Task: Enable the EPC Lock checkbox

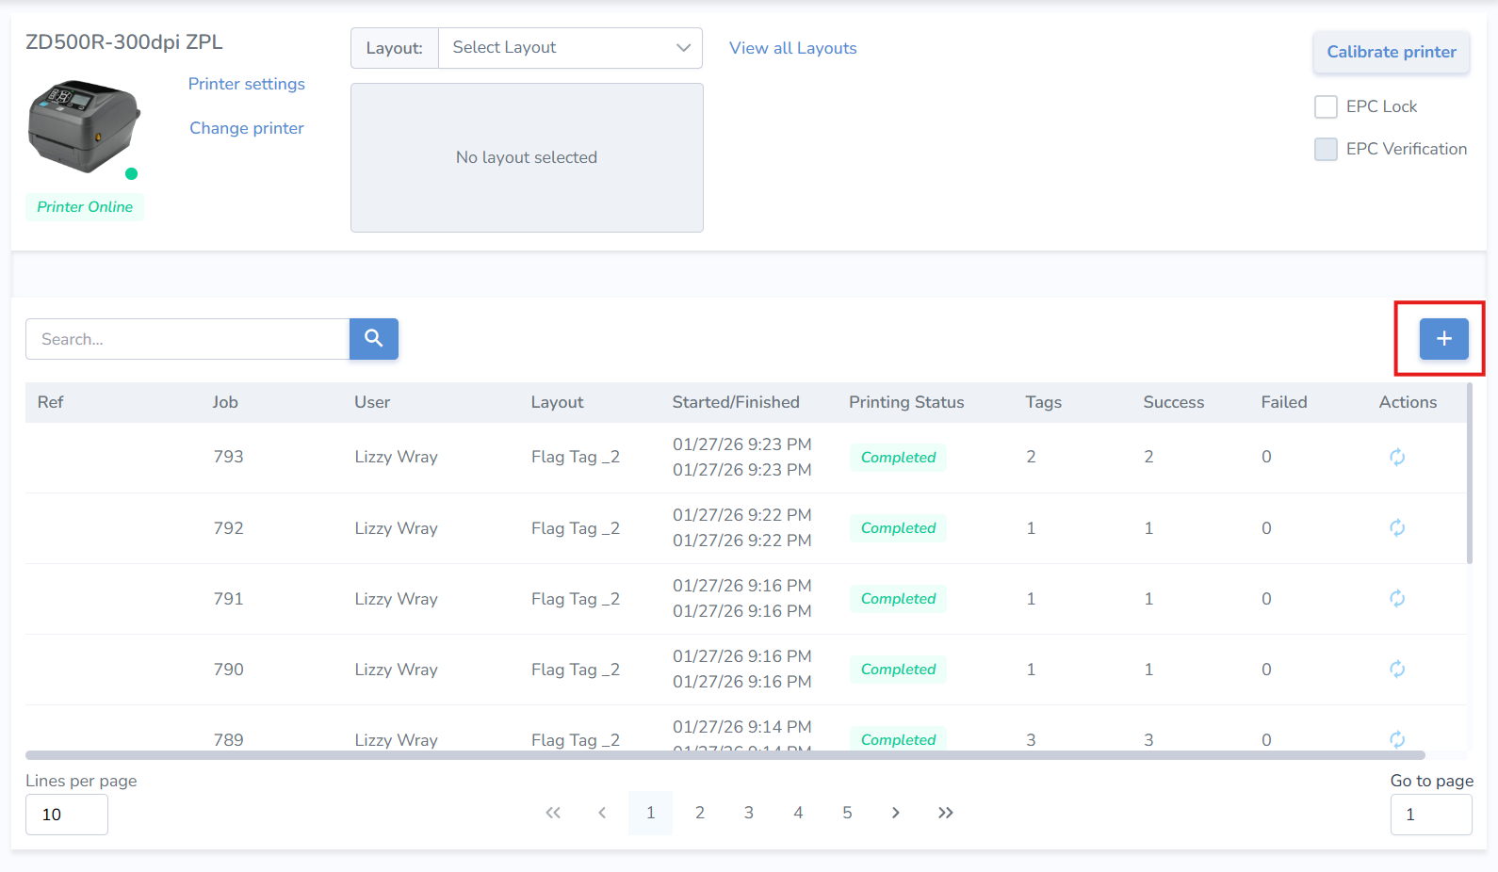Action: 1326,106
